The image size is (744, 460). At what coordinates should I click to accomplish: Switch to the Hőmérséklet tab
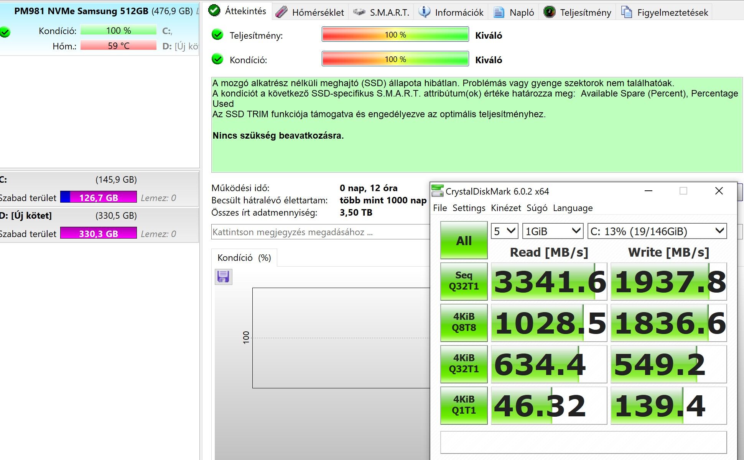coord(310,12)
